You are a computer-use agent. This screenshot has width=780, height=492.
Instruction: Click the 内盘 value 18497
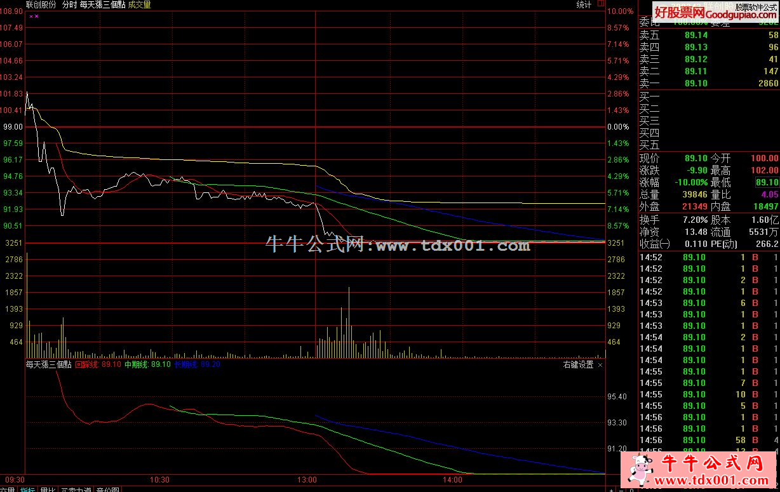(x=765, y=206)
